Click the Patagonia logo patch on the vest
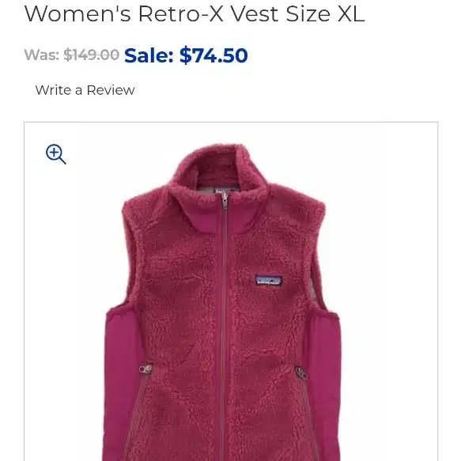The image size is (461, 461). tap(268, 282)
